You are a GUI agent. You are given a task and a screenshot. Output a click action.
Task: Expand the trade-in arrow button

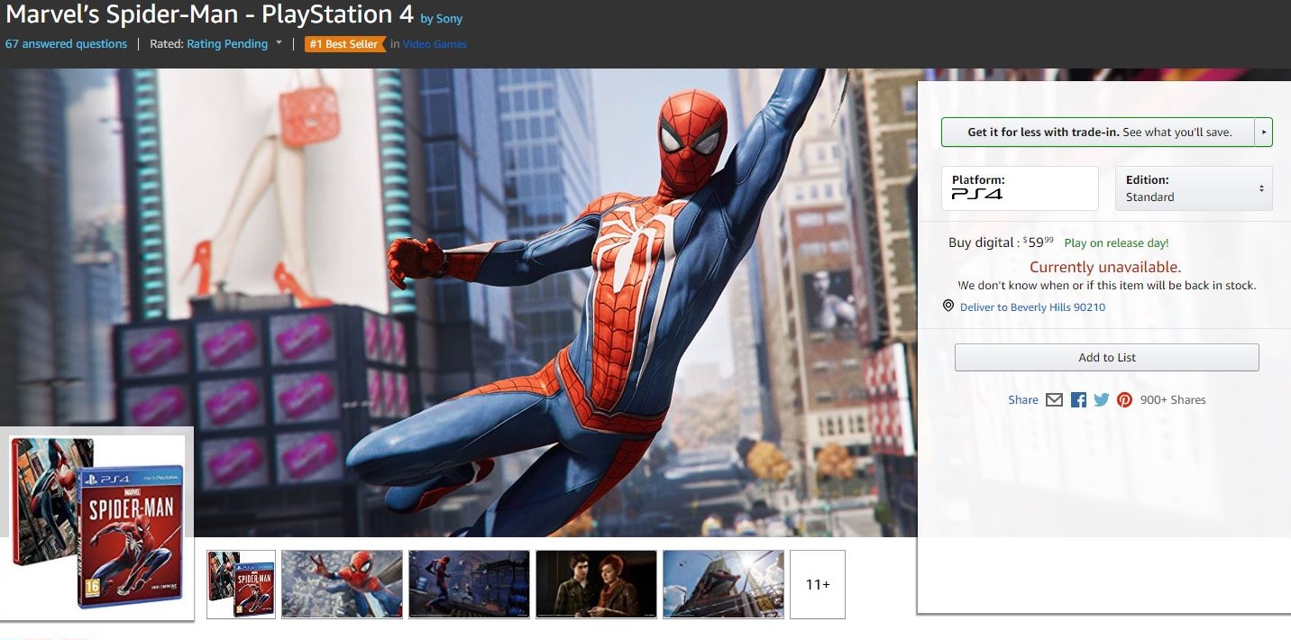[1264, 132]
